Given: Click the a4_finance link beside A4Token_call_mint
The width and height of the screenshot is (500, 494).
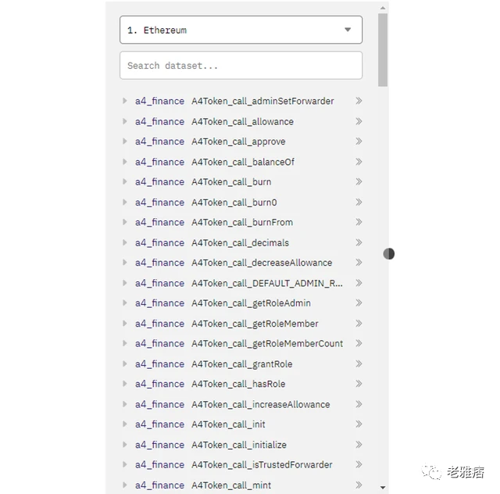Looking at the screenshot, I should [x=159, y=485].
